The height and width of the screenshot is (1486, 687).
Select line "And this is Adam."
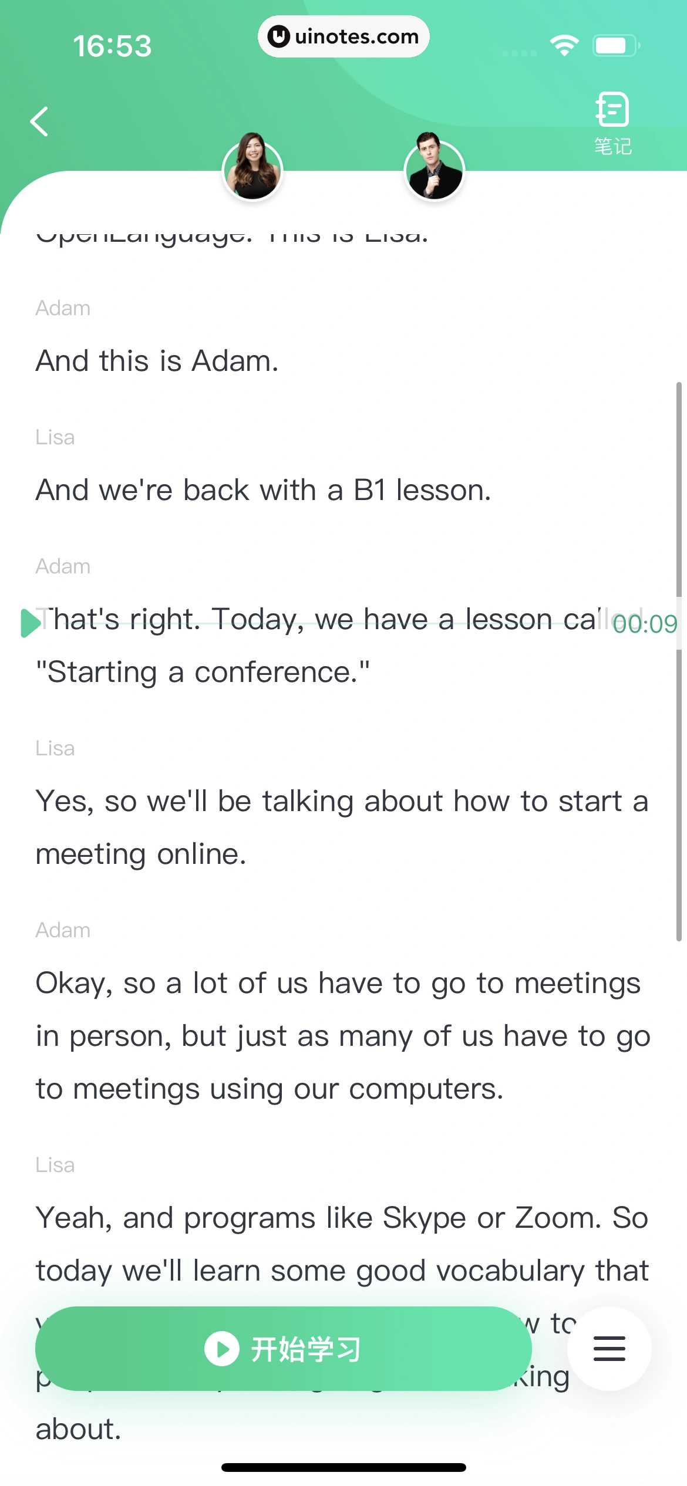pos(157,360)
